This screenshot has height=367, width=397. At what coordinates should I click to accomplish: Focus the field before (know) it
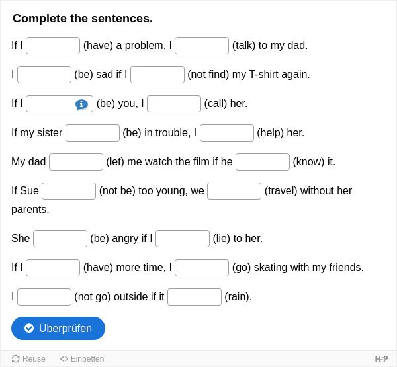click(263, 162)
